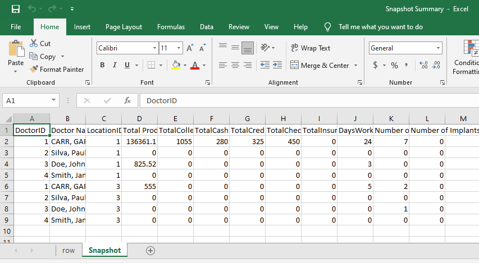Add a new sheet with plus icon
The image size is (479, 263).
tap(150, 251)
